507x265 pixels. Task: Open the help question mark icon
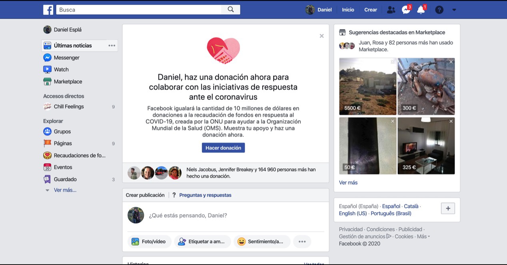pos(439,10)
